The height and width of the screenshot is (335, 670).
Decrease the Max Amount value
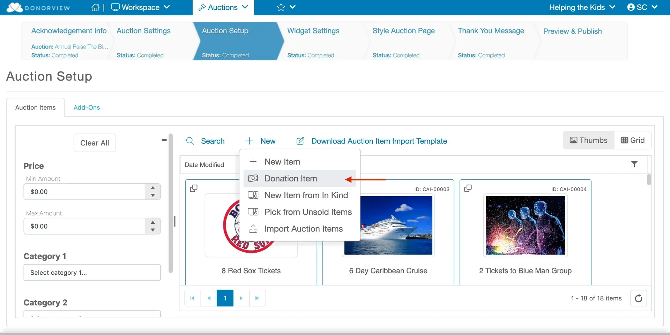pyautogui.click(x=153, y=230)
